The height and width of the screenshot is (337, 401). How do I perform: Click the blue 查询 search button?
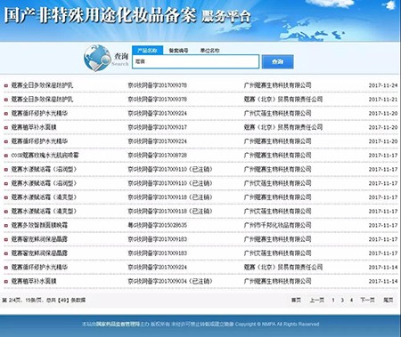pos(277,61)
